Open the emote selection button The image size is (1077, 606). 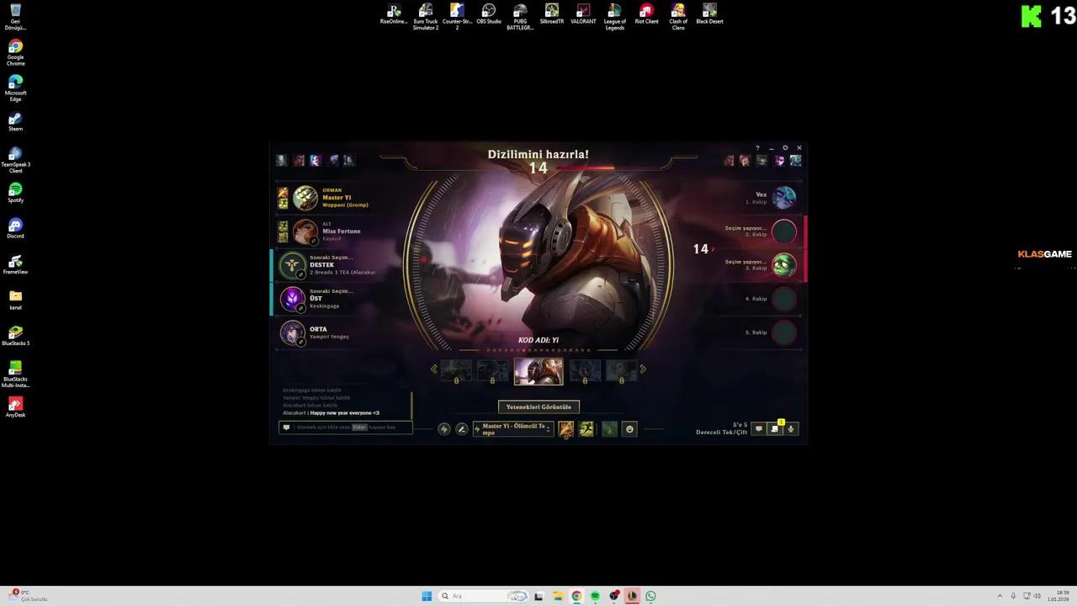[629, 429]
